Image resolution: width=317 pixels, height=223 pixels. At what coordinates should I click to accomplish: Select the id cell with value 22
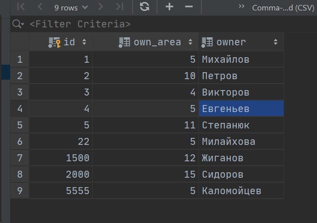pyautogui.click(x=61, y=141)
